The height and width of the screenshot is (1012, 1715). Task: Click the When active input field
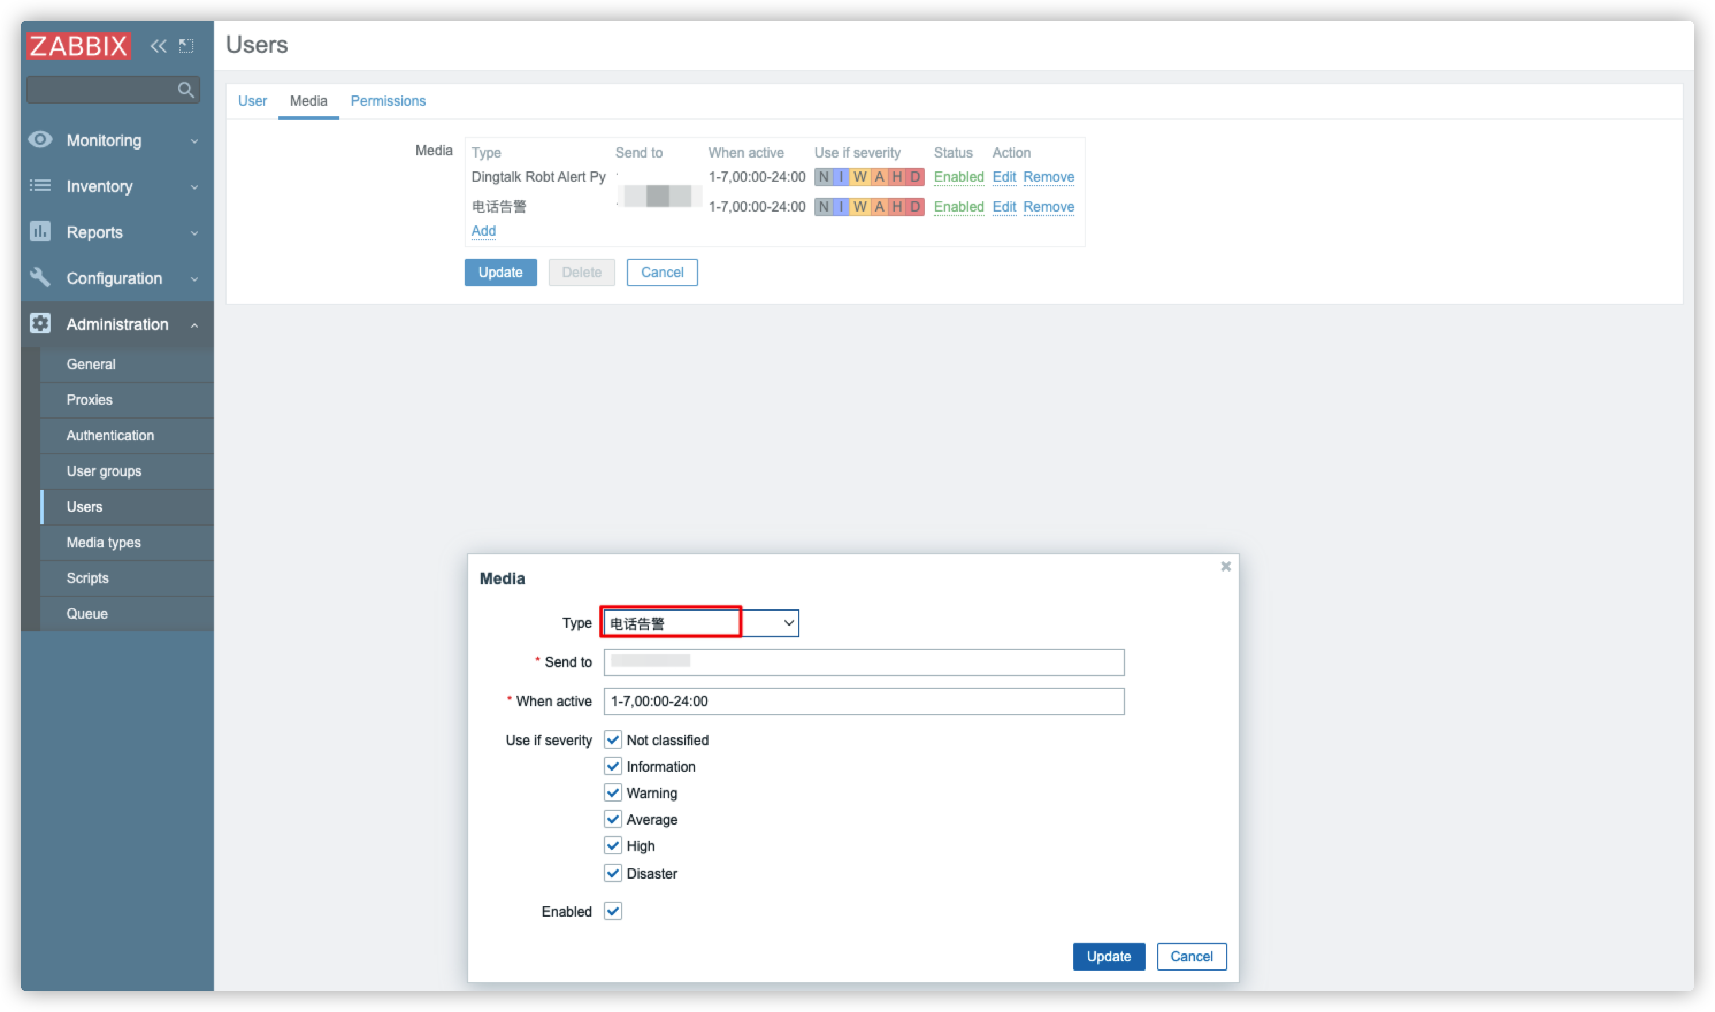863,701
